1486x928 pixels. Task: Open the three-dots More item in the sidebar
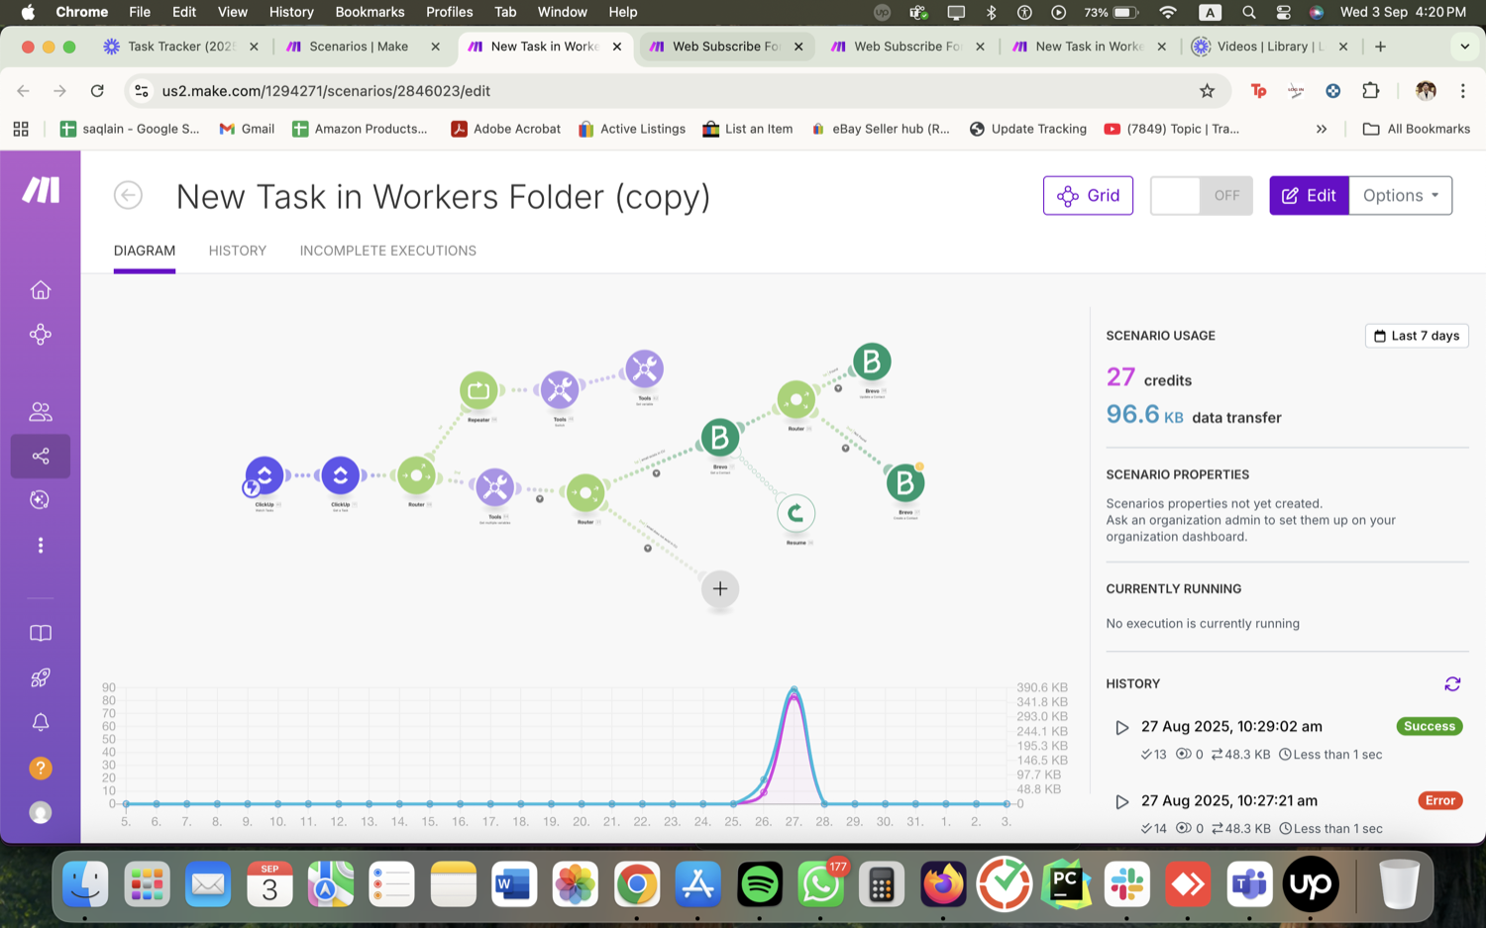click(x=41, y=546)
